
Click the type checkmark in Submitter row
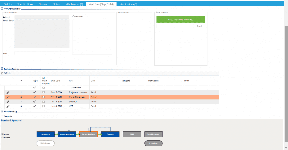35,87
